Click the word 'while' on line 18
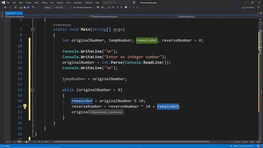This screenshot has height=148, width=263. tap(68, 90)
